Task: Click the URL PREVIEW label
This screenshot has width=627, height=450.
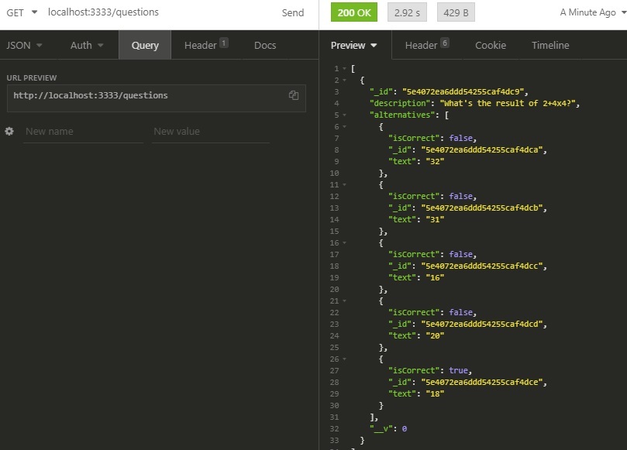Action: pyautogui.click(x=32, y=78)
